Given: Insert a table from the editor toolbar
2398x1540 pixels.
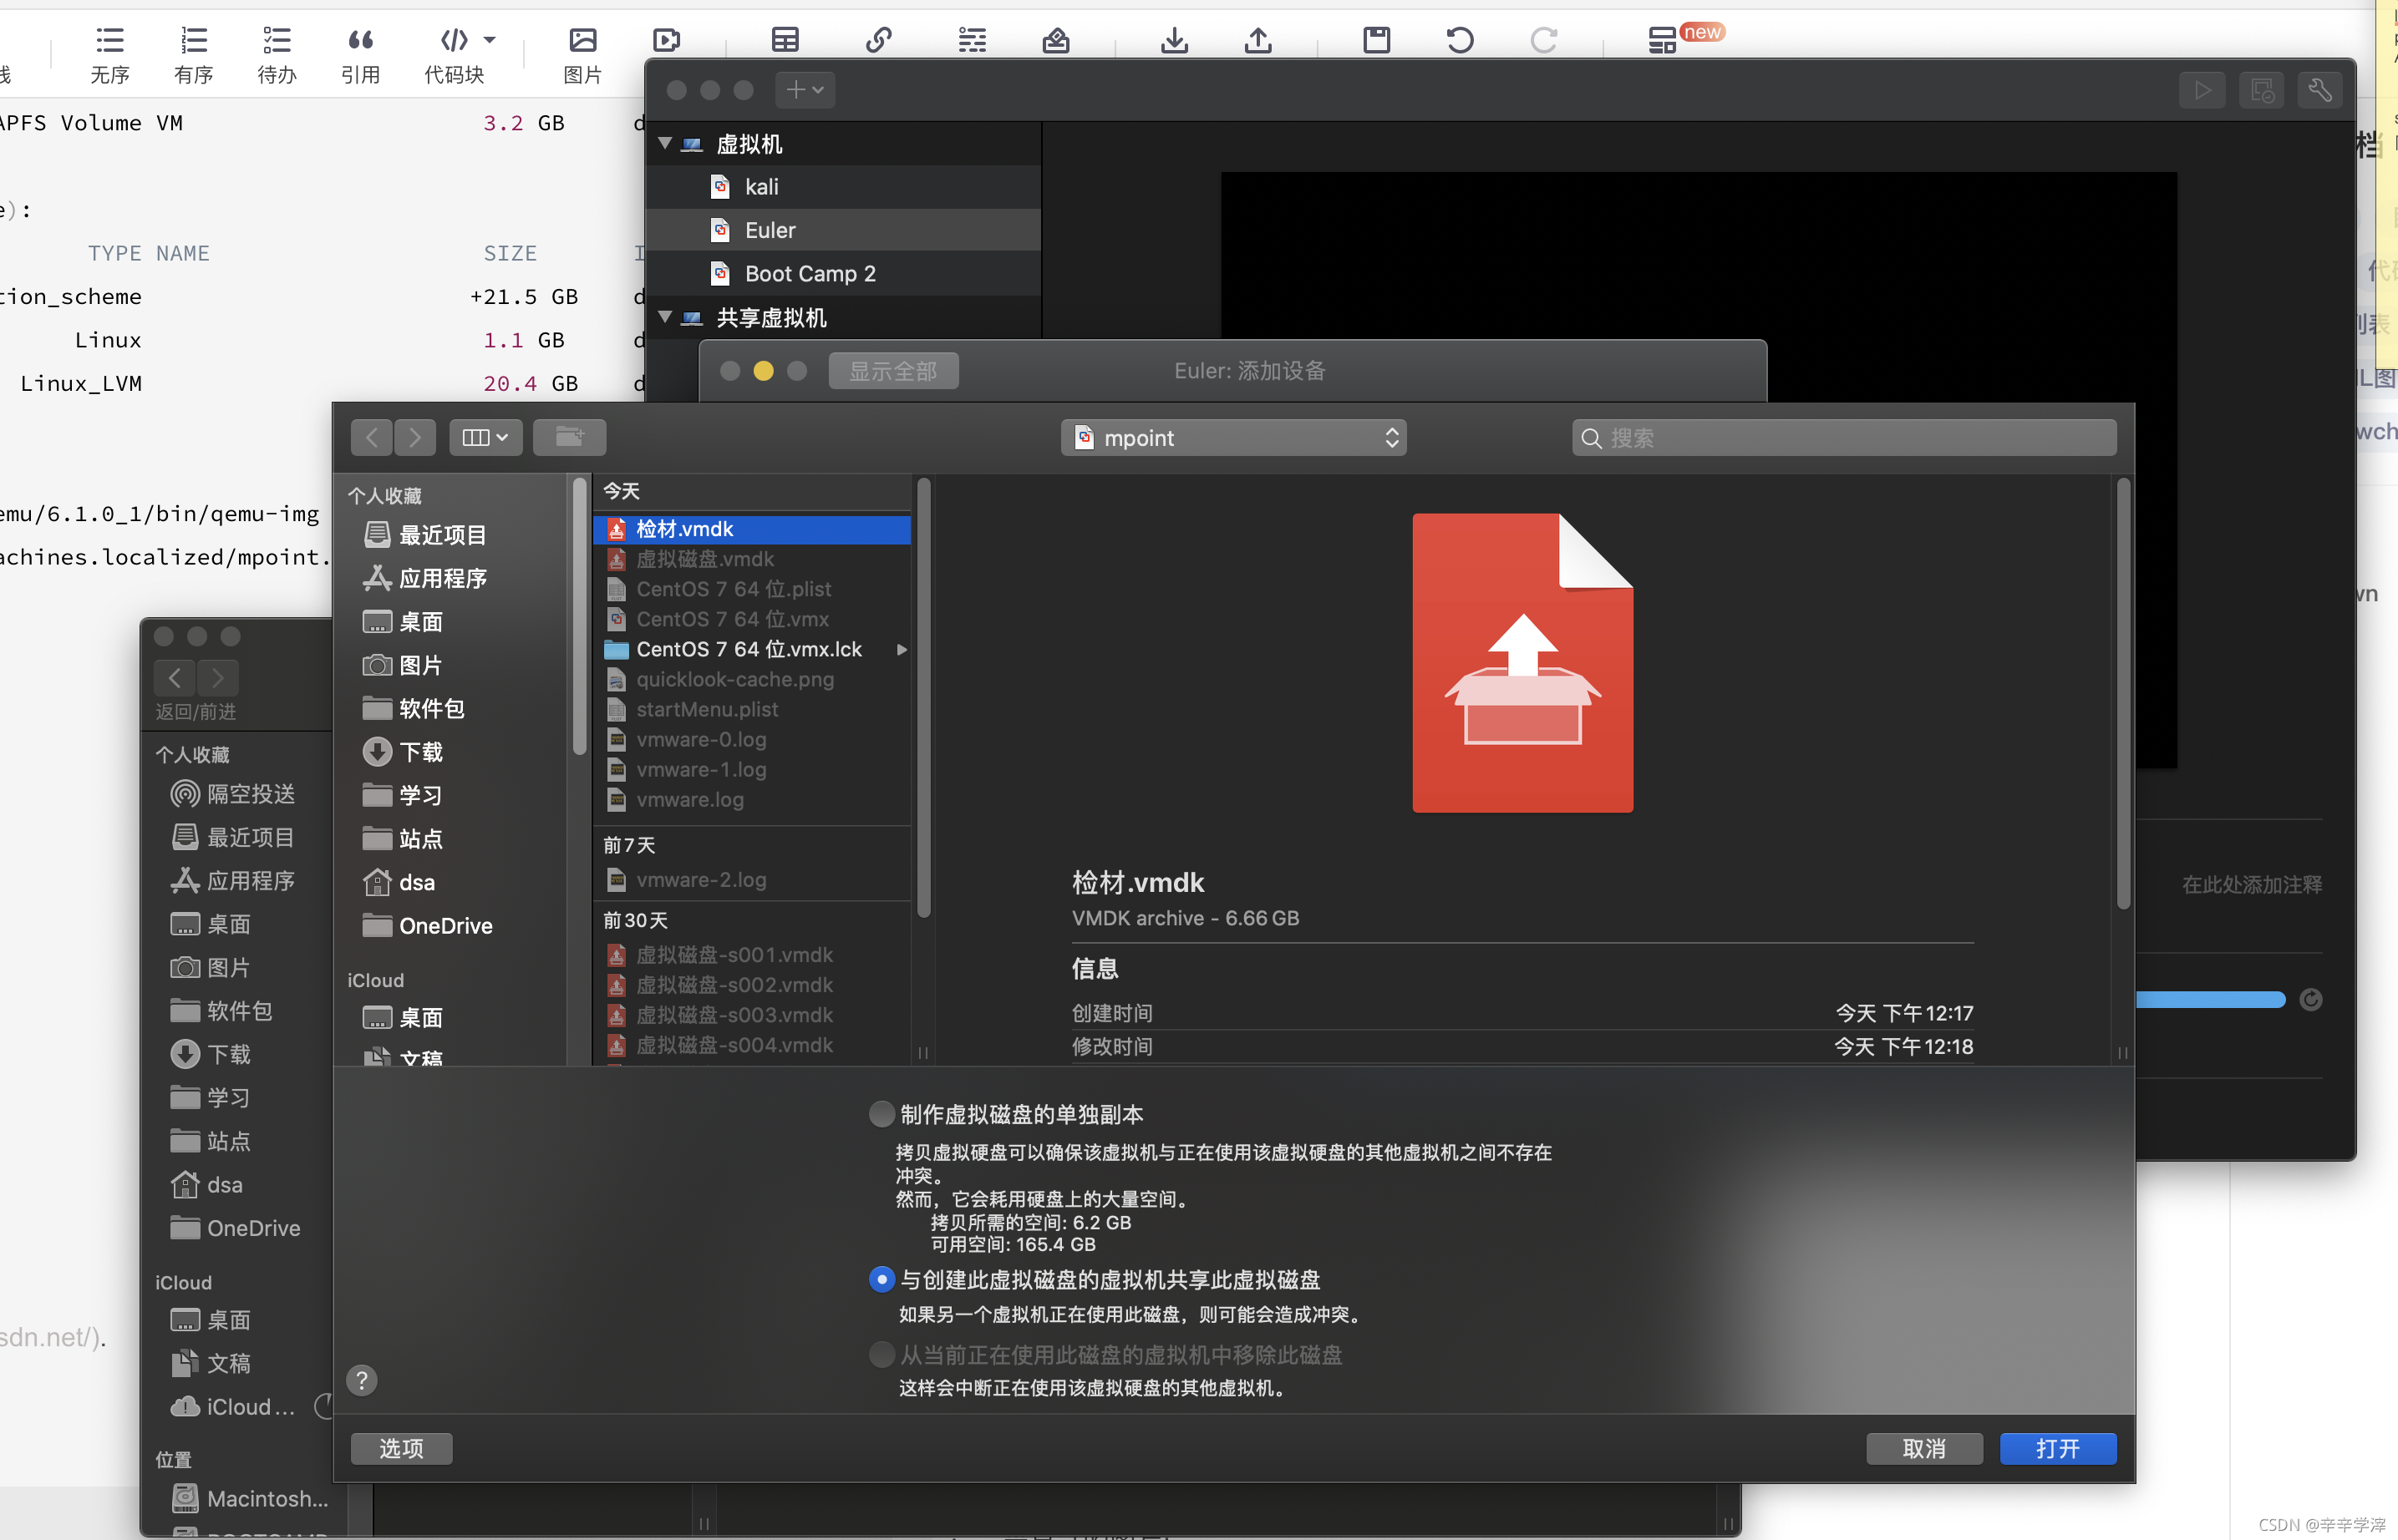Looking at the screenshot, I should (785, 40).
